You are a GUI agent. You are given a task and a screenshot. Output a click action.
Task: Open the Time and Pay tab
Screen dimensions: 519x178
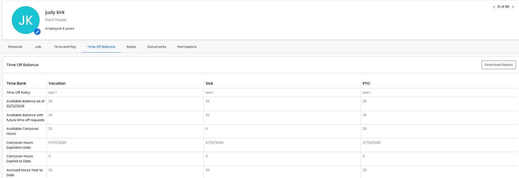[65, 47]
